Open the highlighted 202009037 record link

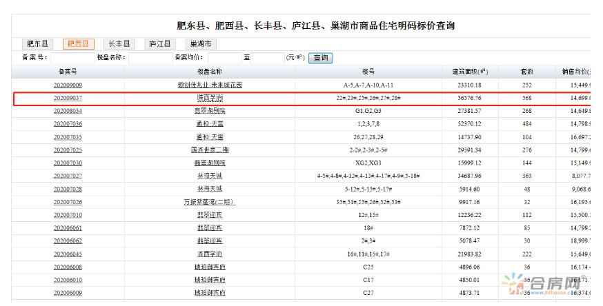[68, 98]
